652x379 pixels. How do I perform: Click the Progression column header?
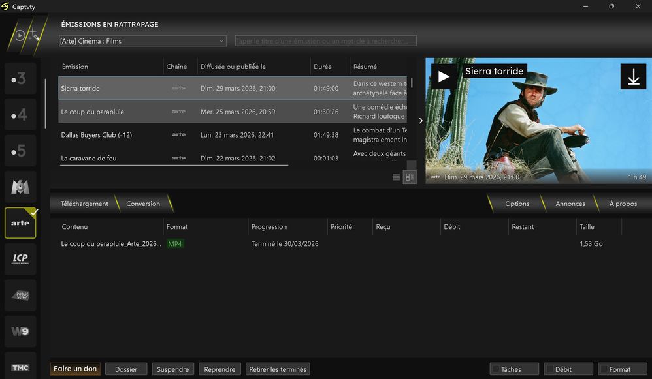(287, 226)
